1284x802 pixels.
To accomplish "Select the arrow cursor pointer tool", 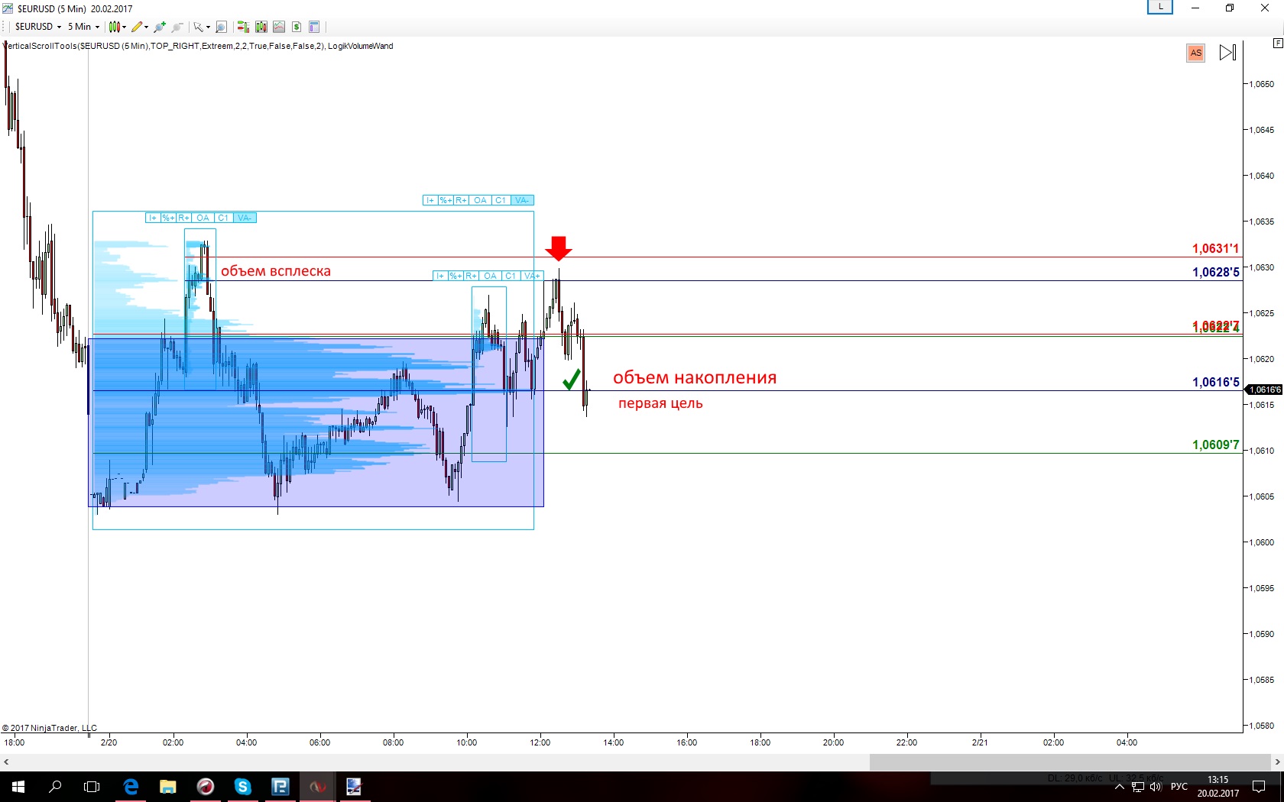I will (198, 27).
